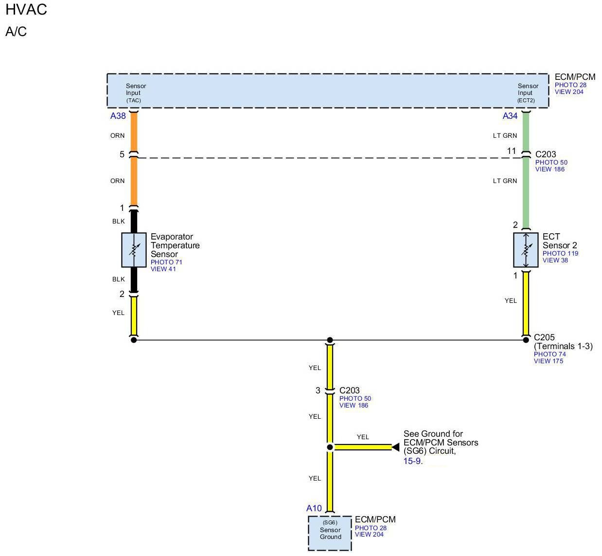This screenshot has height=556, width=602.
Task: Click See Ground for ECM/PCM Sensors text
Action: 441,443
